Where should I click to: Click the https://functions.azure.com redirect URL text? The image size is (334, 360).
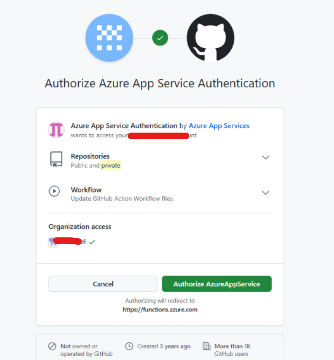click(160, 310)
